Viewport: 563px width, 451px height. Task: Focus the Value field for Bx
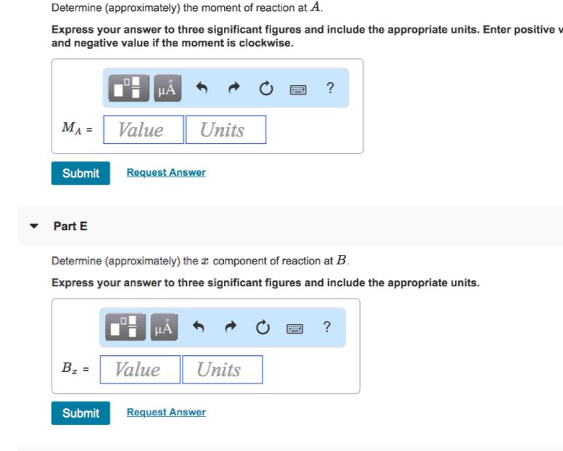(140, 370)
